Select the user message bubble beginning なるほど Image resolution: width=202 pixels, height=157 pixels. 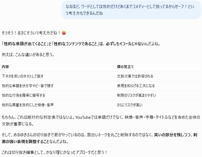[x=131, y=10]
